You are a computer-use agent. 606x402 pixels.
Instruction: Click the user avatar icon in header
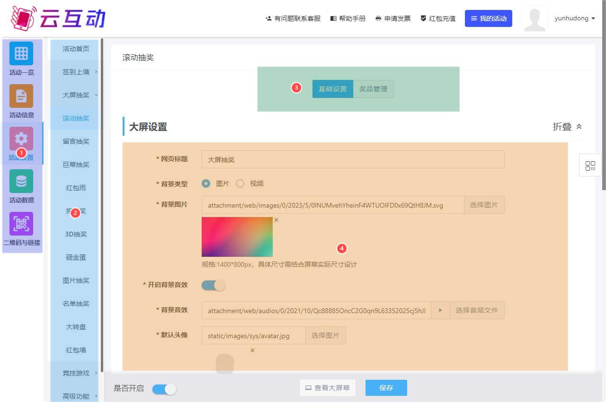coord(535,18)
